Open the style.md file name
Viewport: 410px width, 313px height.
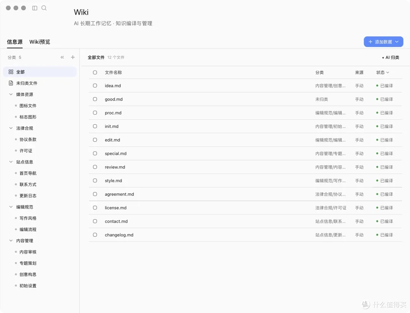pyautogui.click(x=113, y=181)
